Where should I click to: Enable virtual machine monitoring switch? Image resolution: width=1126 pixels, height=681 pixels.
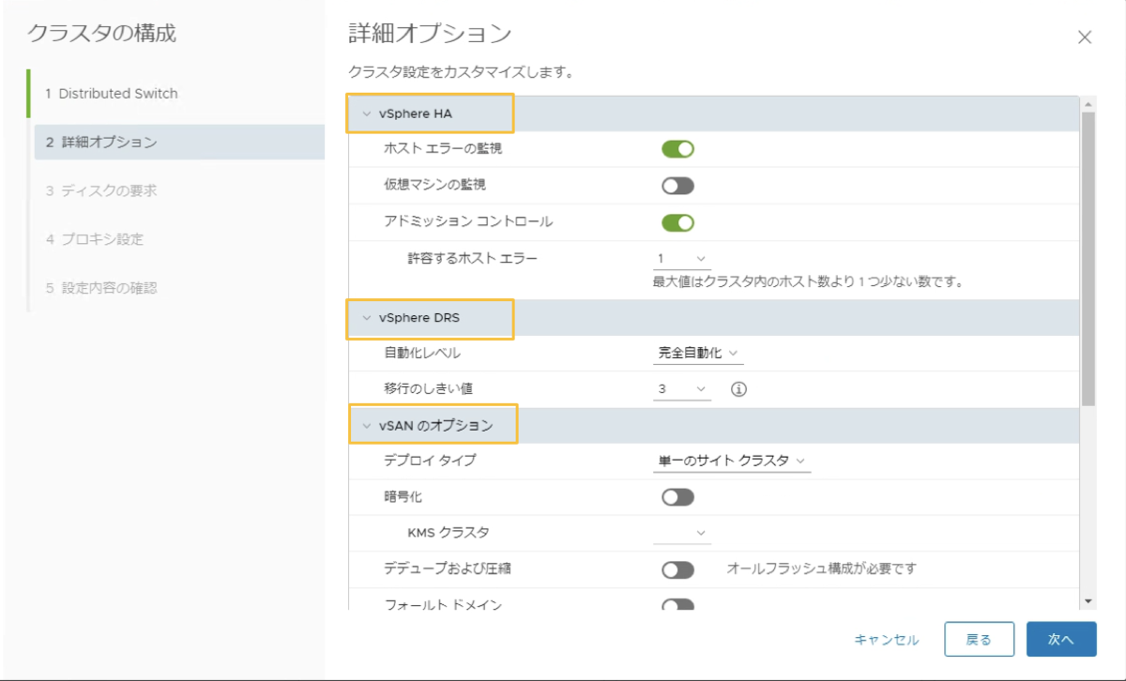pos(677,186)
